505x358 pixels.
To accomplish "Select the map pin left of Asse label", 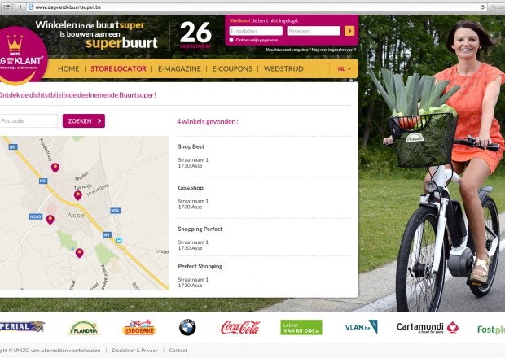I will 50,220.
